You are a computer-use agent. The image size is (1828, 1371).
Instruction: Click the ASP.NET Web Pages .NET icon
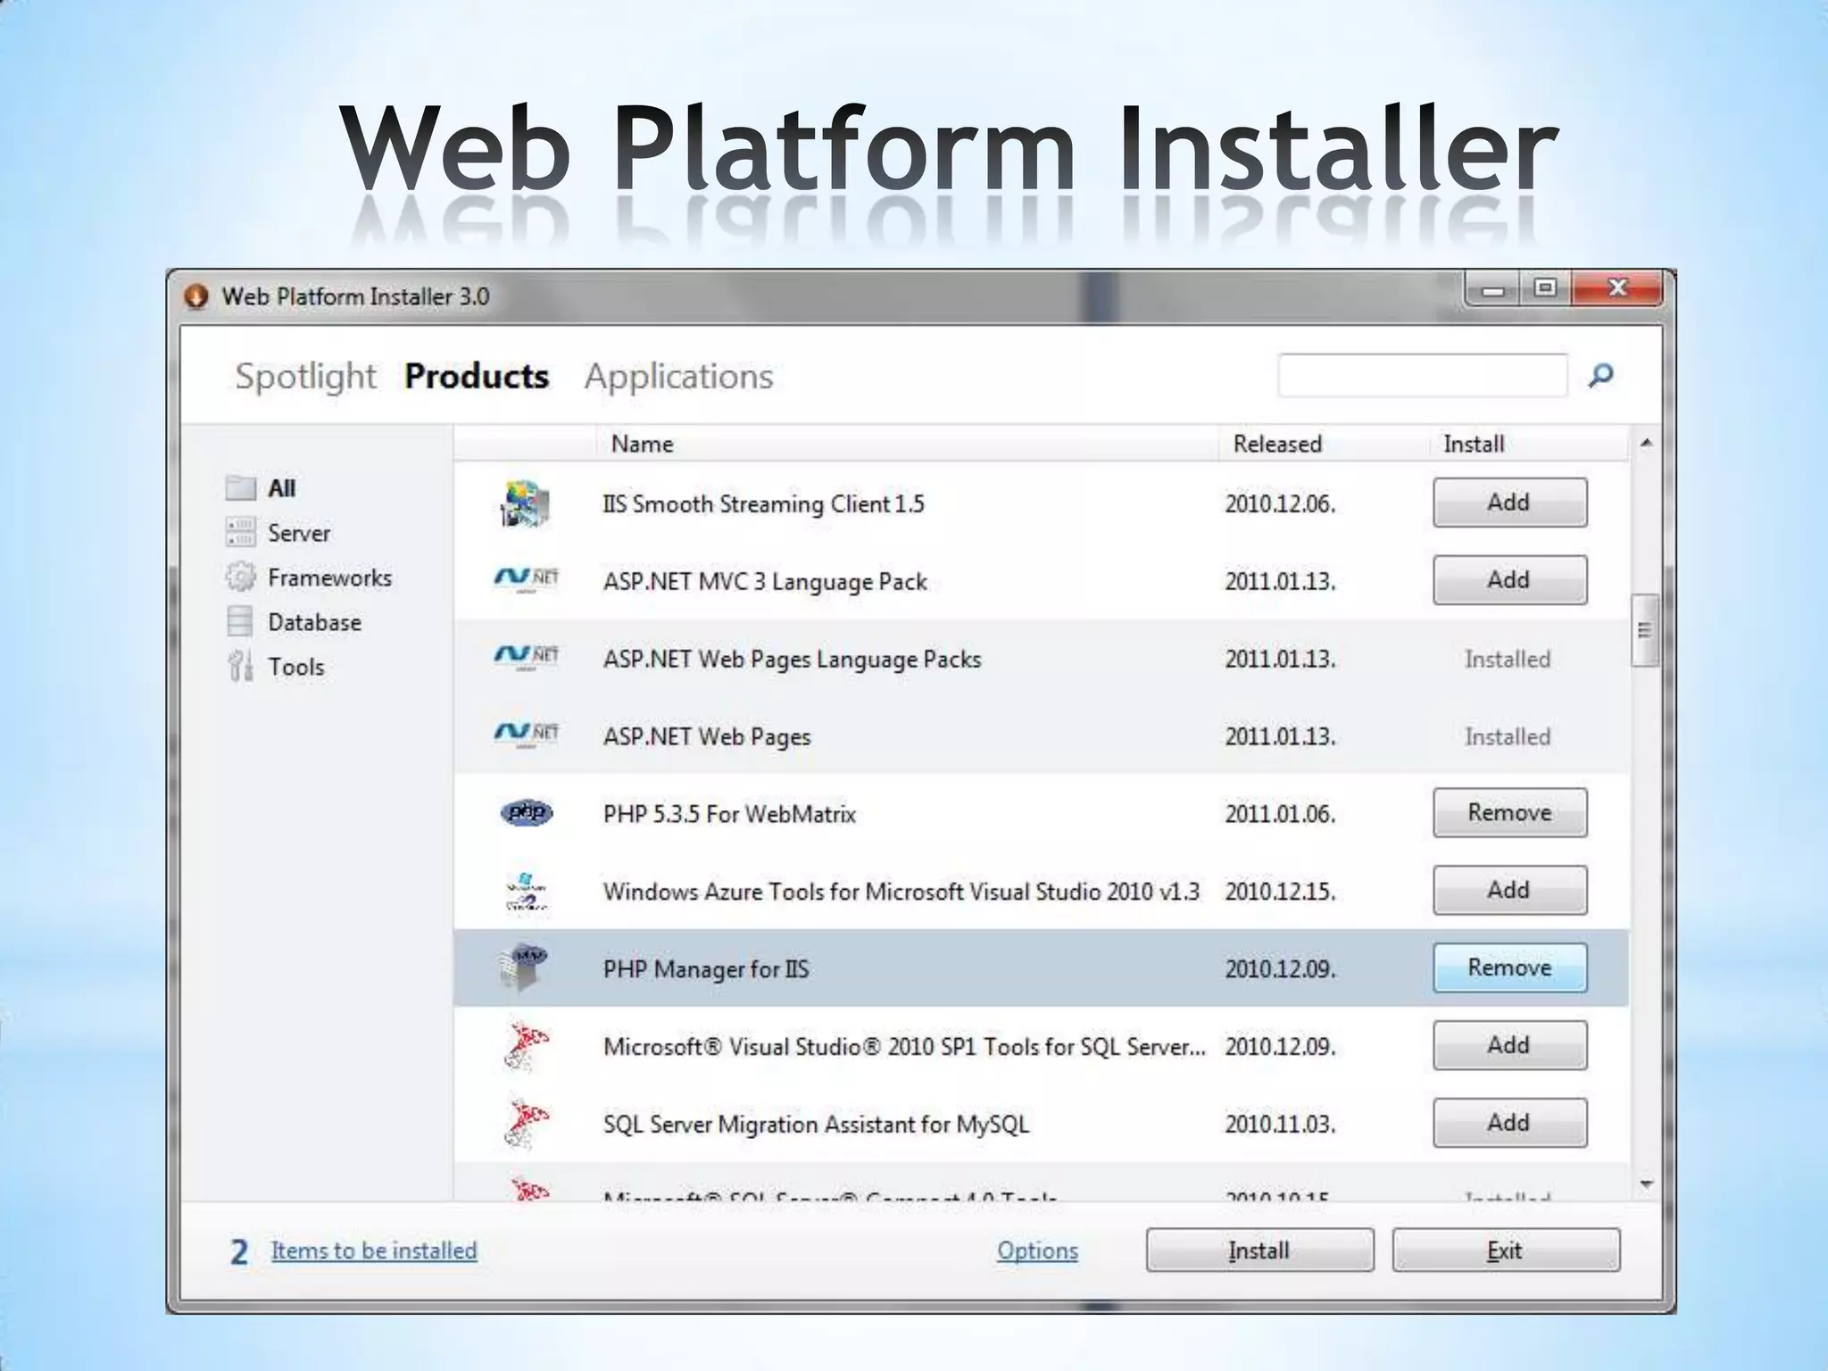526,735
